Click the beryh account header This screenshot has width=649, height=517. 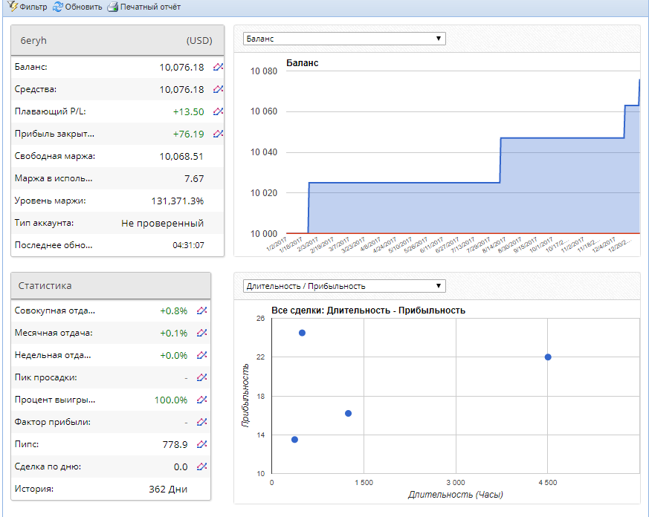tap(117, 41)
